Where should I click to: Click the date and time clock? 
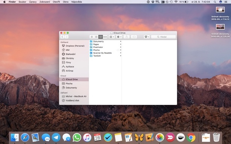[x=201, y=2]
